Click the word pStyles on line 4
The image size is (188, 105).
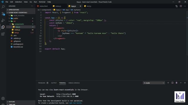point(59,20)
